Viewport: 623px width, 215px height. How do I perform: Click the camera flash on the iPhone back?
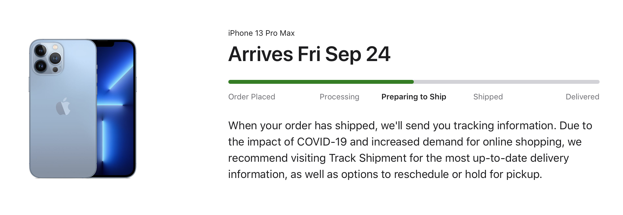pos(55,47)
